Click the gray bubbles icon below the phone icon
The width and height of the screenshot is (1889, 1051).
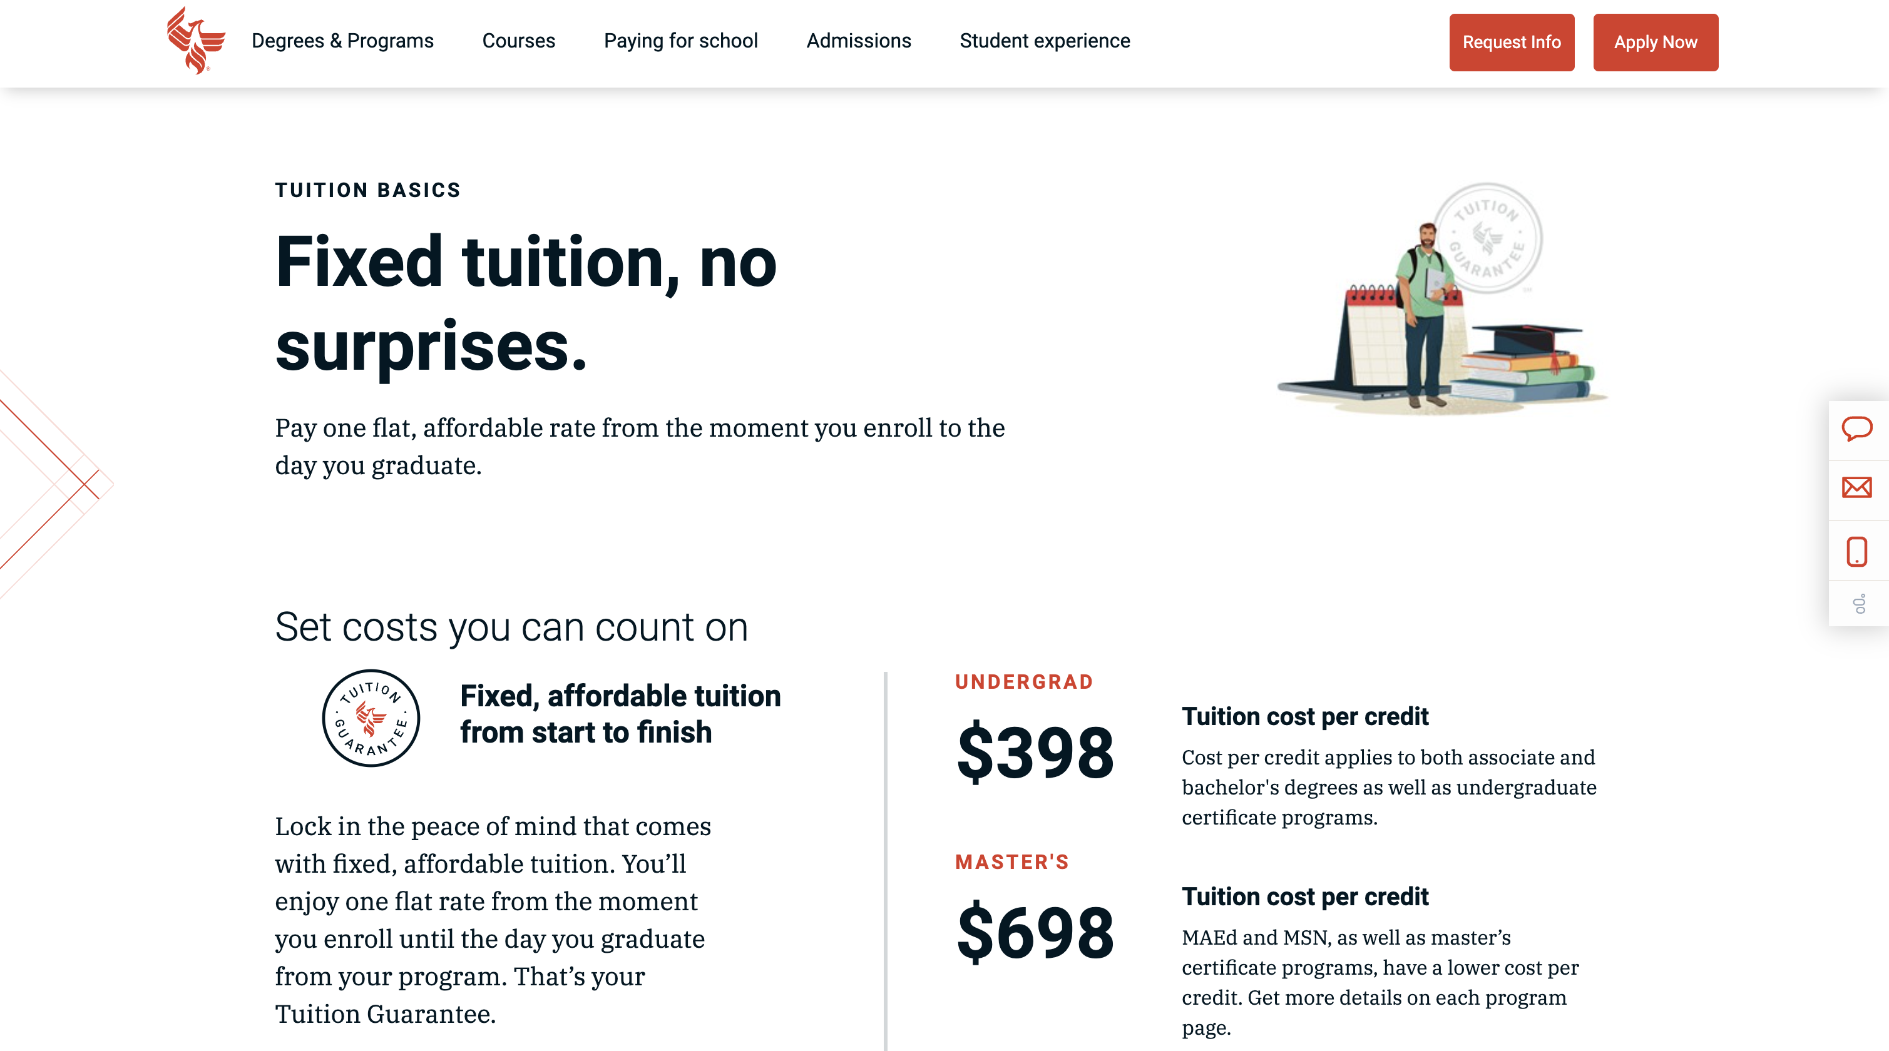(x=1859, y=604)
